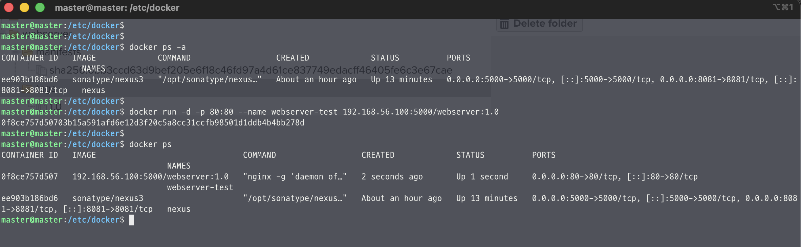The width and height of the screenshot is (801, 247).
Task: Click 'About an hour ago' in first listing
Action: click(317, 80)
